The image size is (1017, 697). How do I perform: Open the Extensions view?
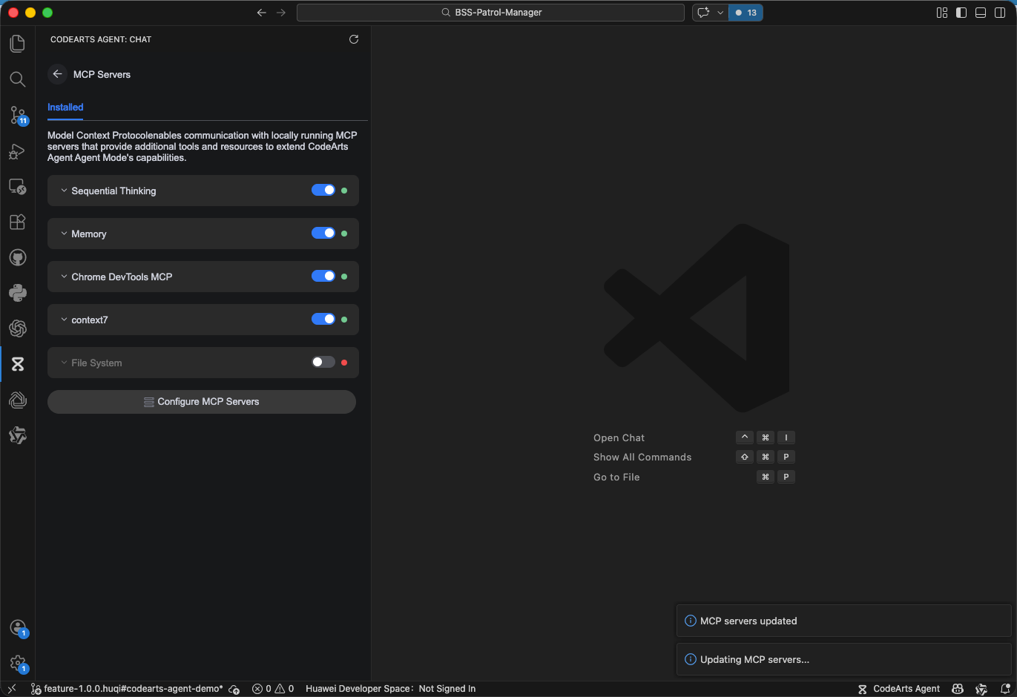click(18, 222)
